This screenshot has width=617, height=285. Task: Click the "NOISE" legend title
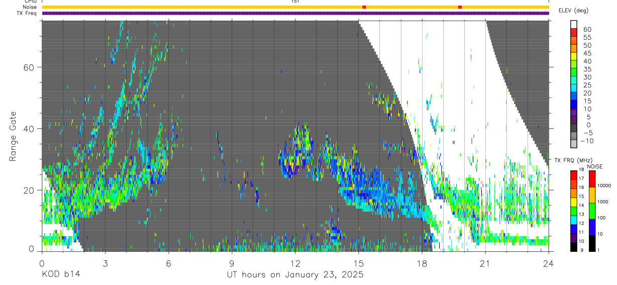(595, 166)
